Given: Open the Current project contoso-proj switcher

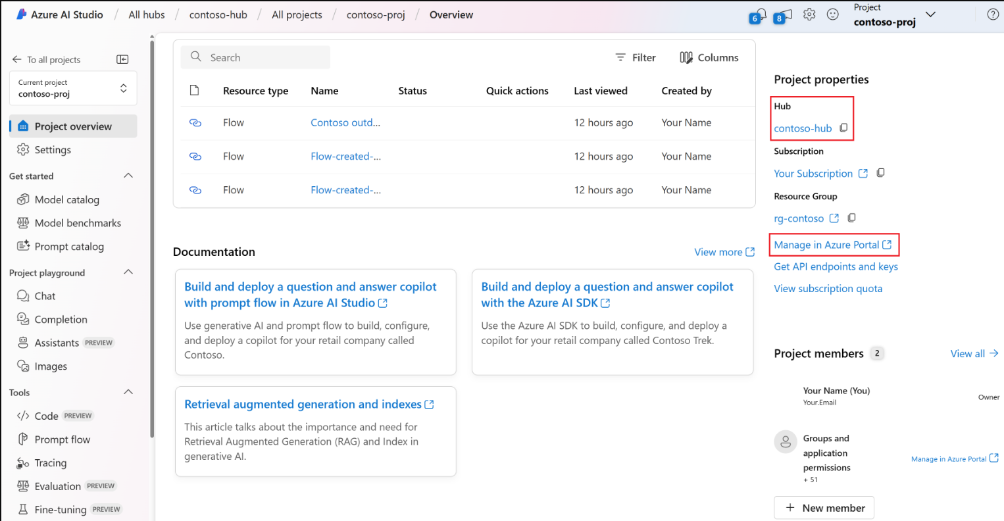Looking at the screenshot, I should 73,88.
